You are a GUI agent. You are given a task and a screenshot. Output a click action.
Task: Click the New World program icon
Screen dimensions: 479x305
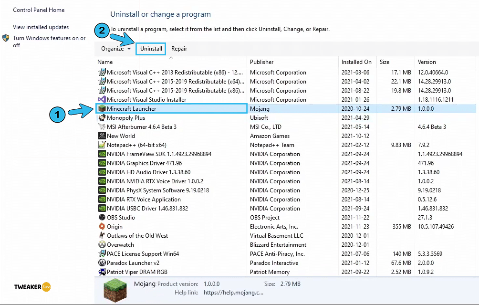pyautogui.click(x=102, y=136)
